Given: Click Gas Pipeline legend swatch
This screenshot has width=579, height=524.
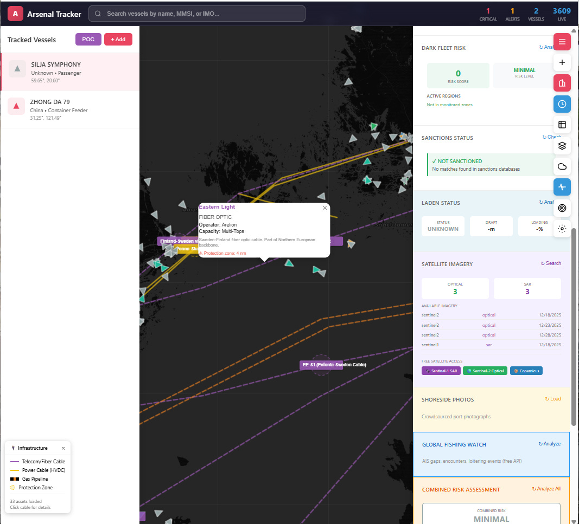Looking at the screenshot, I should click(15, 479).
